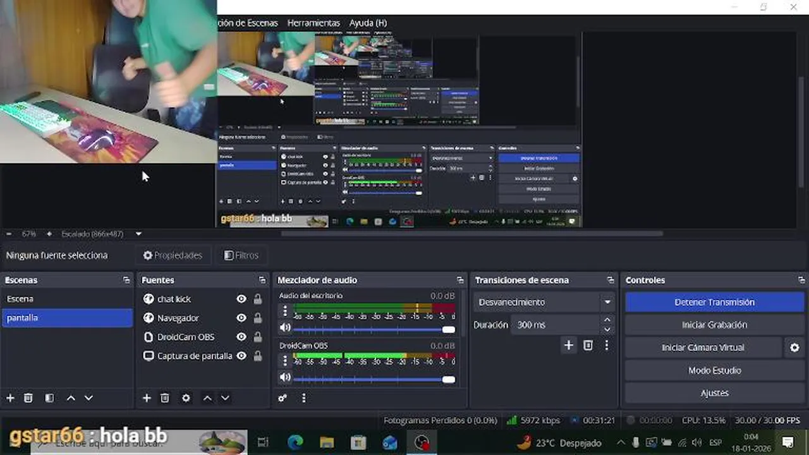Open source properties gear in Fuentes toolbar
The width and height of the screenshot is (809, 455).
[x=186, y=398]
